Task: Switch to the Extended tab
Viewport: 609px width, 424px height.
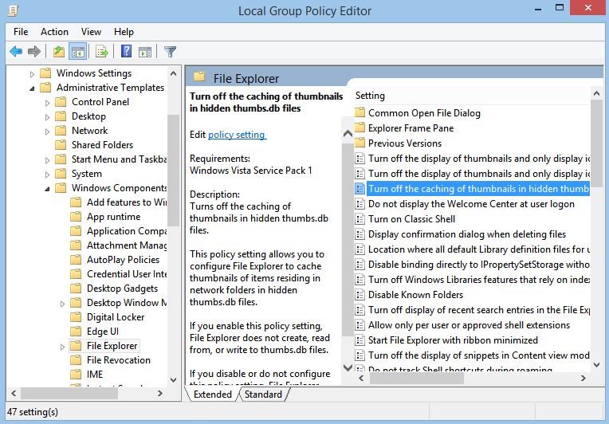Action: 213,395
